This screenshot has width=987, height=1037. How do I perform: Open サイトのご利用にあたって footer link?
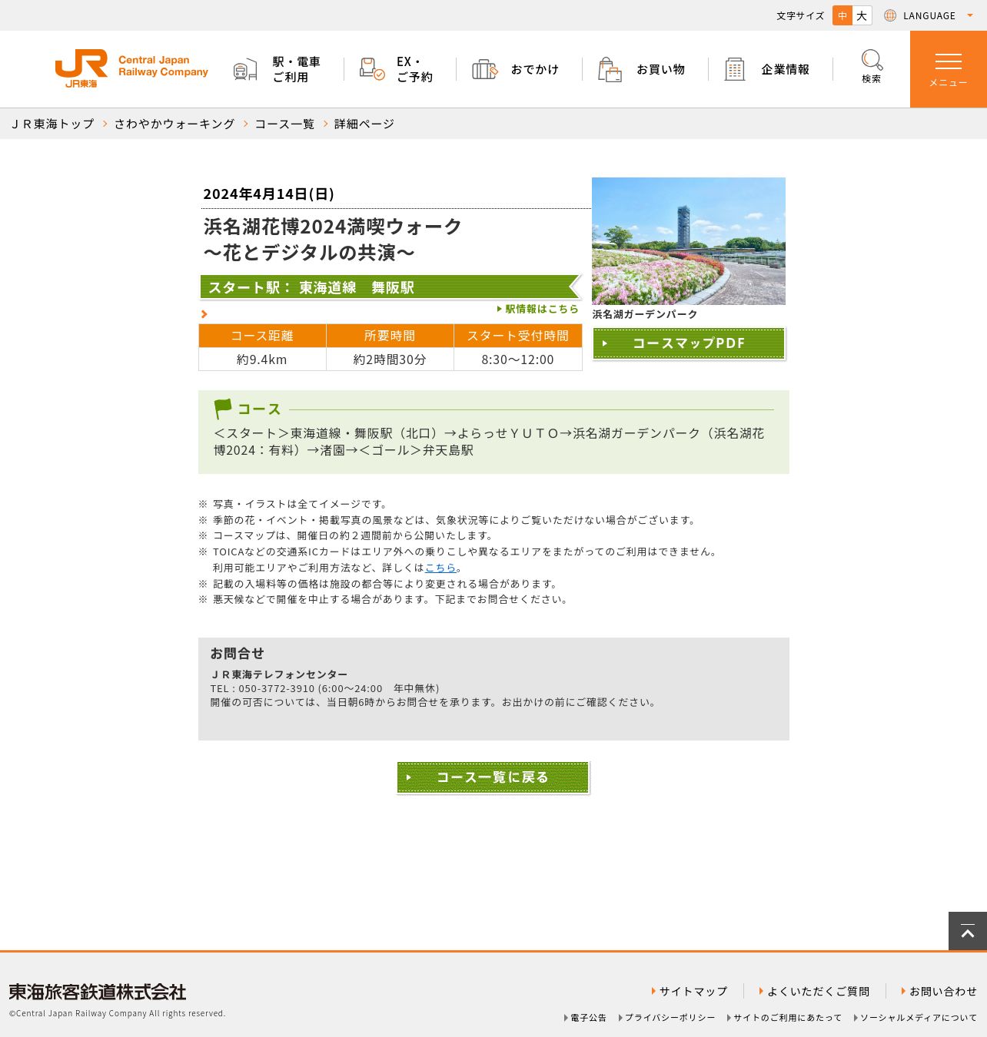(x=784, y=1018)
